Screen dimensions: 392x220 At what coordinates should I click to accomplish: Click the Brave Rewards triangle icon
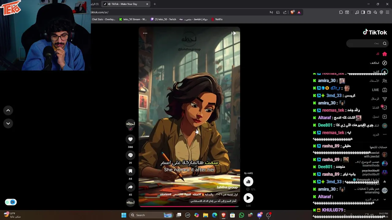(x=299, y=12)
